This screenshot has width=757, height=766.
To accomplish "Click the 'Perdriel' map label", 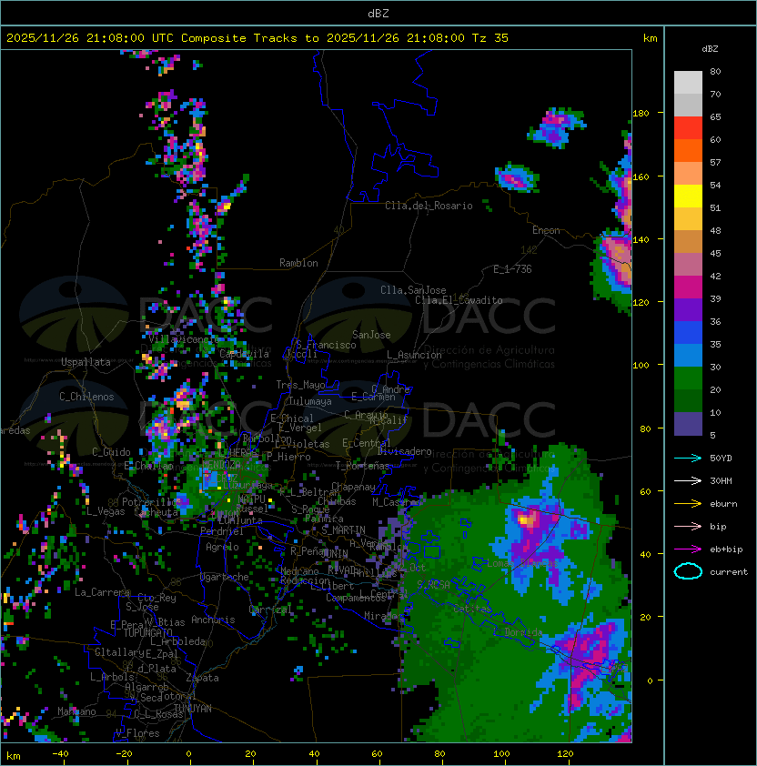I will 222,531.
